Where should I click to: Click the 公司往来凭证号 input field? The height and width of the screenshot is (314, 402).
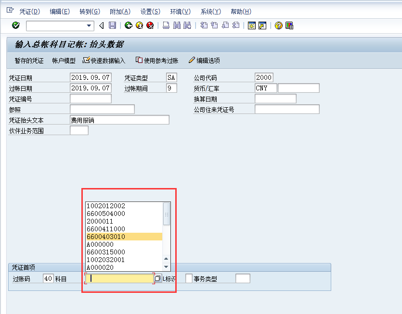coord(287,109)
